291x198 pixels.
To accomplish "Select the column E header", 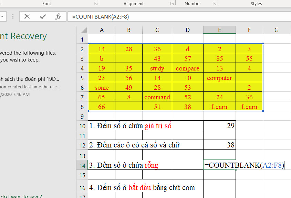I will point(219,30).
